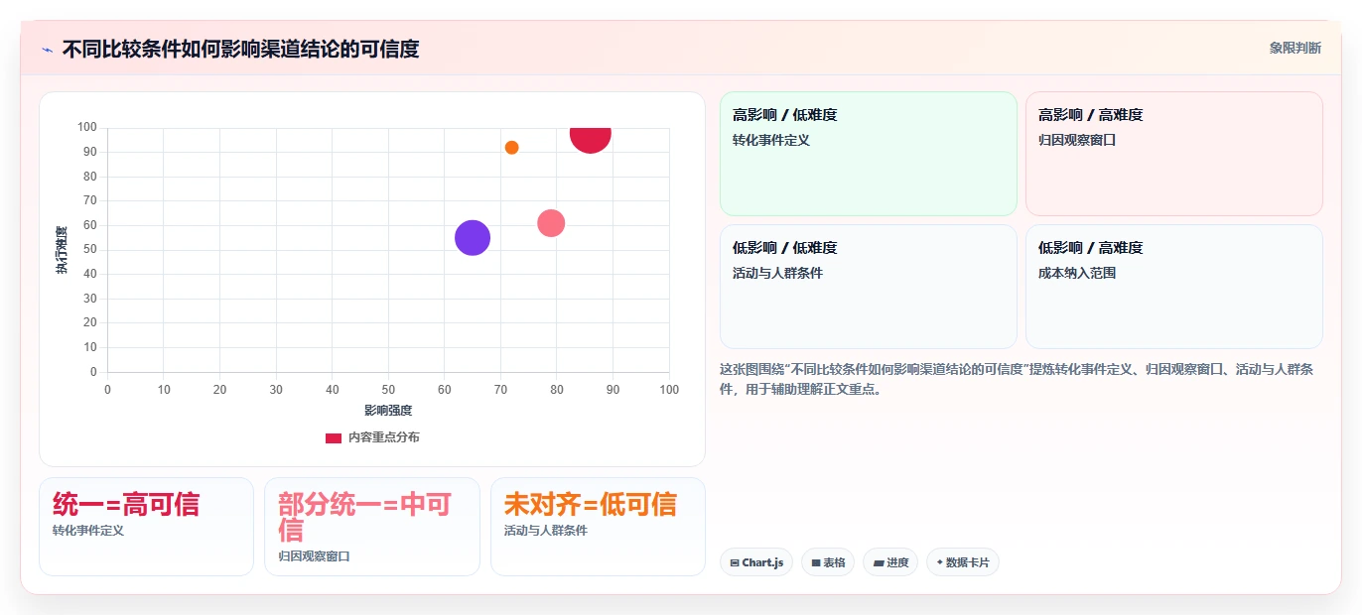The width and height of the screenshot is (1362, 615).
Task: Click the small orange bubble on chart
Action: pos(511,148)
